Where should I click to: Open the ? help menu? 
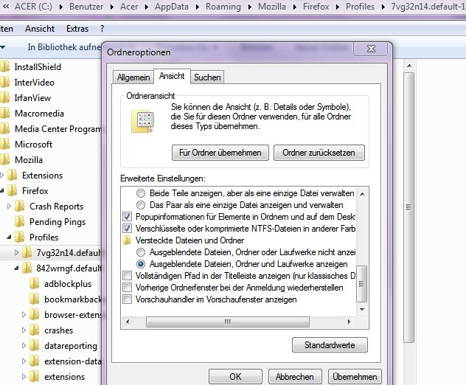(102, 29)
